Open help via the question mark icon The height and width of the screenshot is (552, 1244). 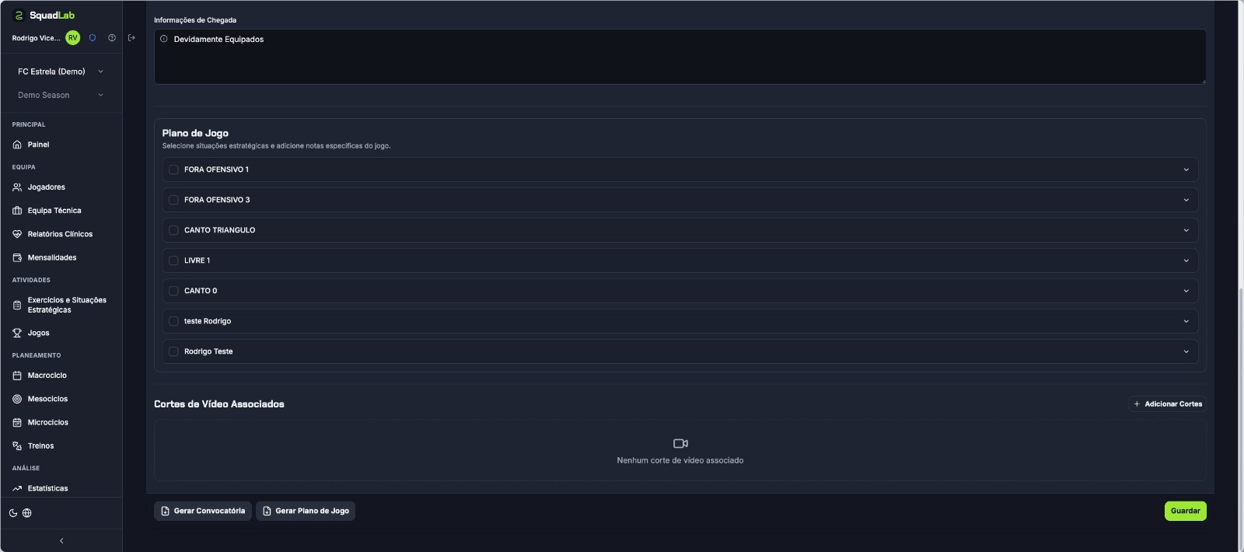tap(112, 38)
